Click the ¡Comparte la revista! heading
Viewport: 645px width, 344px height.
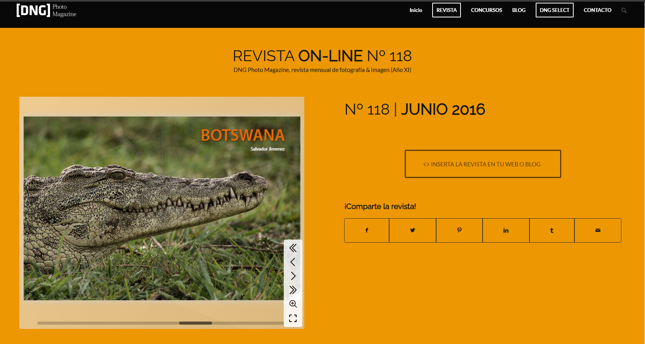tap(380, 206)
